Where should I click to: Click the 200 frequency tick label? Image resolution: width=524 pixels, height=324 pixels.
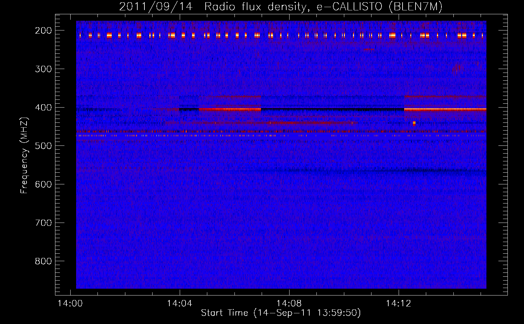(43, 30)
